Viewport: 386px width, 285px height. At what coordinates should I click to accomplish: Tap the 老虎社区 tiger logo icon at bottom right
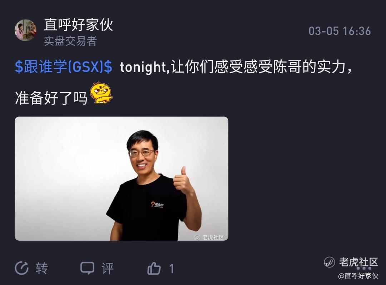[x=330, y=262]
